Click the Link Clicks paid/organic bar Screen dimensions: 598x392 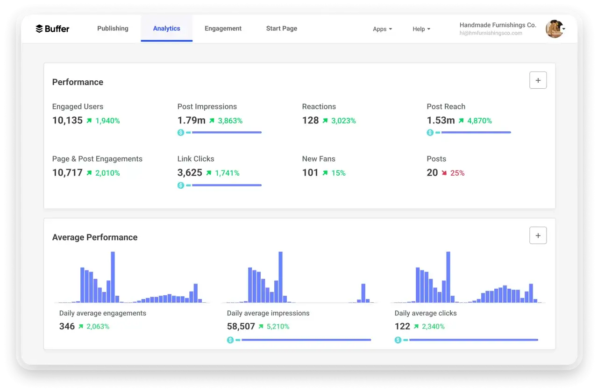(x=224, y=185)
